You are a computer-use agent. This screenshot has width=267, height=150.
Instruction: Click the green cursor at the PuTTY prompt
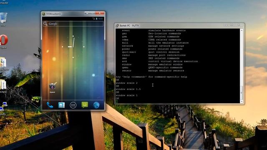coord(116,102)
